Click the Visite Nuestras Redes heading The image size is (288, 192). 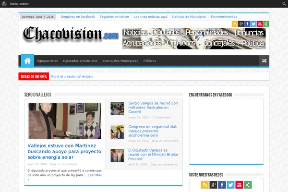pyautogui.click(x=206, y=175)
